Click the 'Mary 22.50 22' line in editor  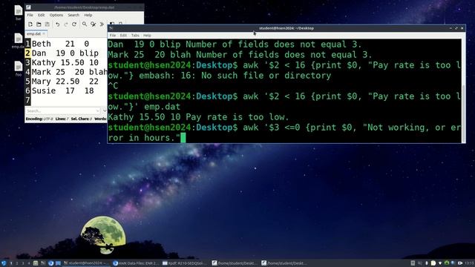65,81
